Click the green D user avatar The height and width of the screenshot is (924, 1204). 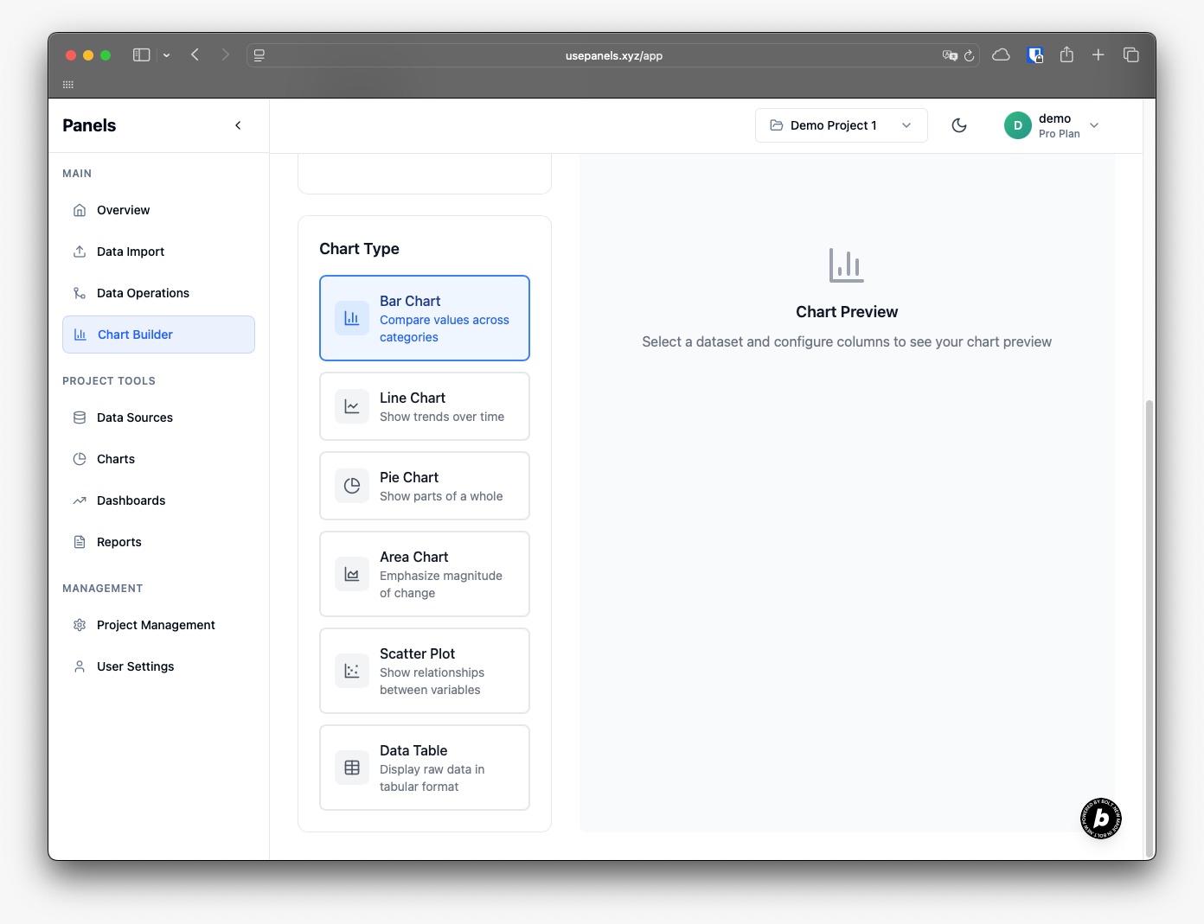coord(1018,125)
